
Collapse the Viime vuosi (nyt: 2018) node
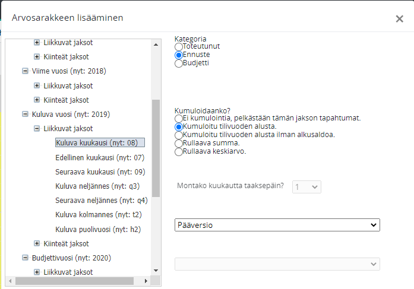point(25,71)
